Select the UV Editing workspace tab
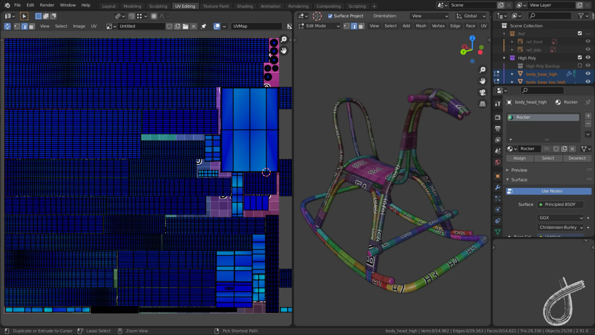Screen dimensions: 595x335 tap(185, 6)
